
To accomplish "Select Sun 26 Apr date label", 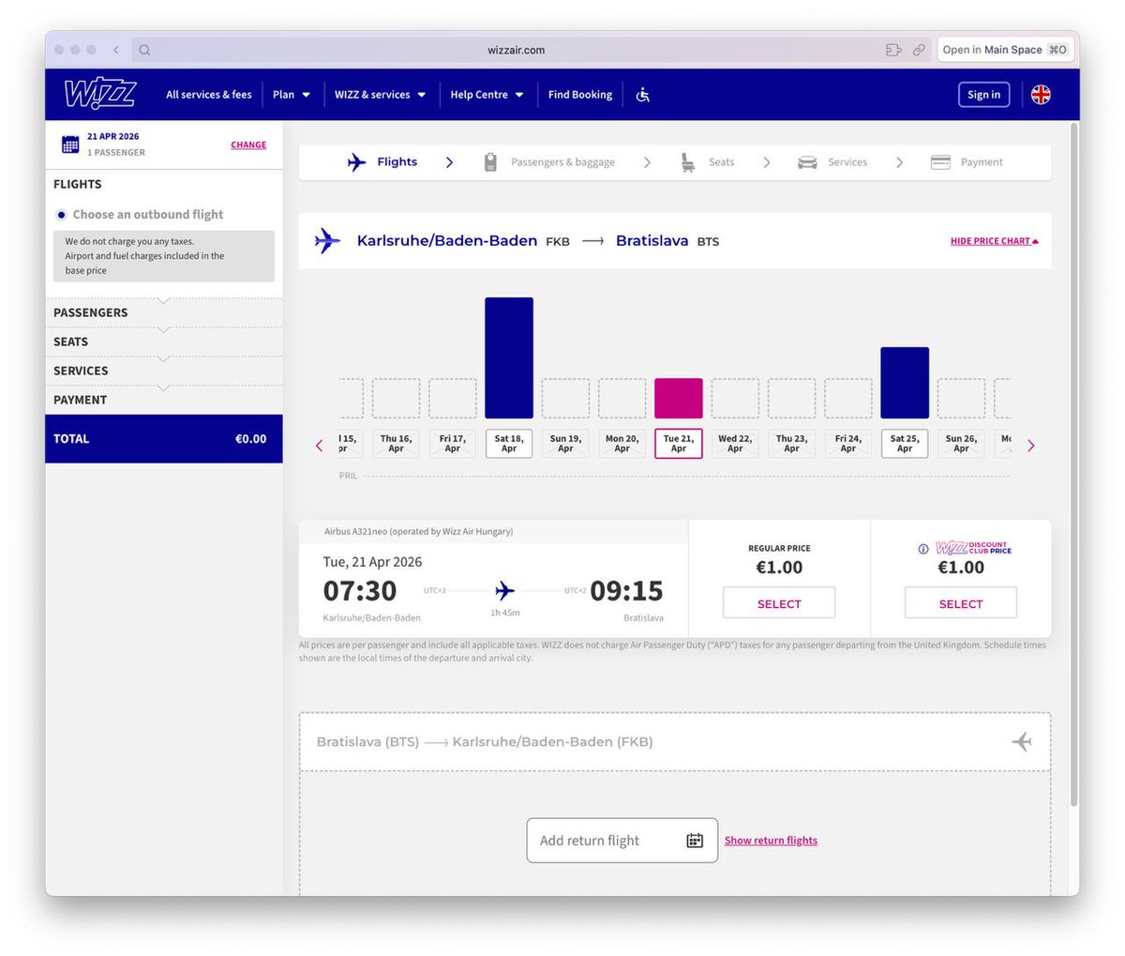I will point(961,444).
